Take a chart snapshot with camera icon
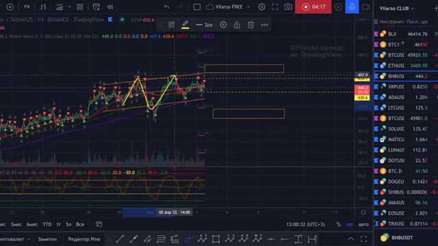438x246 pixels. pos(288,7)
